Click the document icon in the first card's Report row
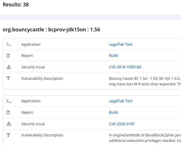This screenshot has height=145, width=181. coord(9,56)
